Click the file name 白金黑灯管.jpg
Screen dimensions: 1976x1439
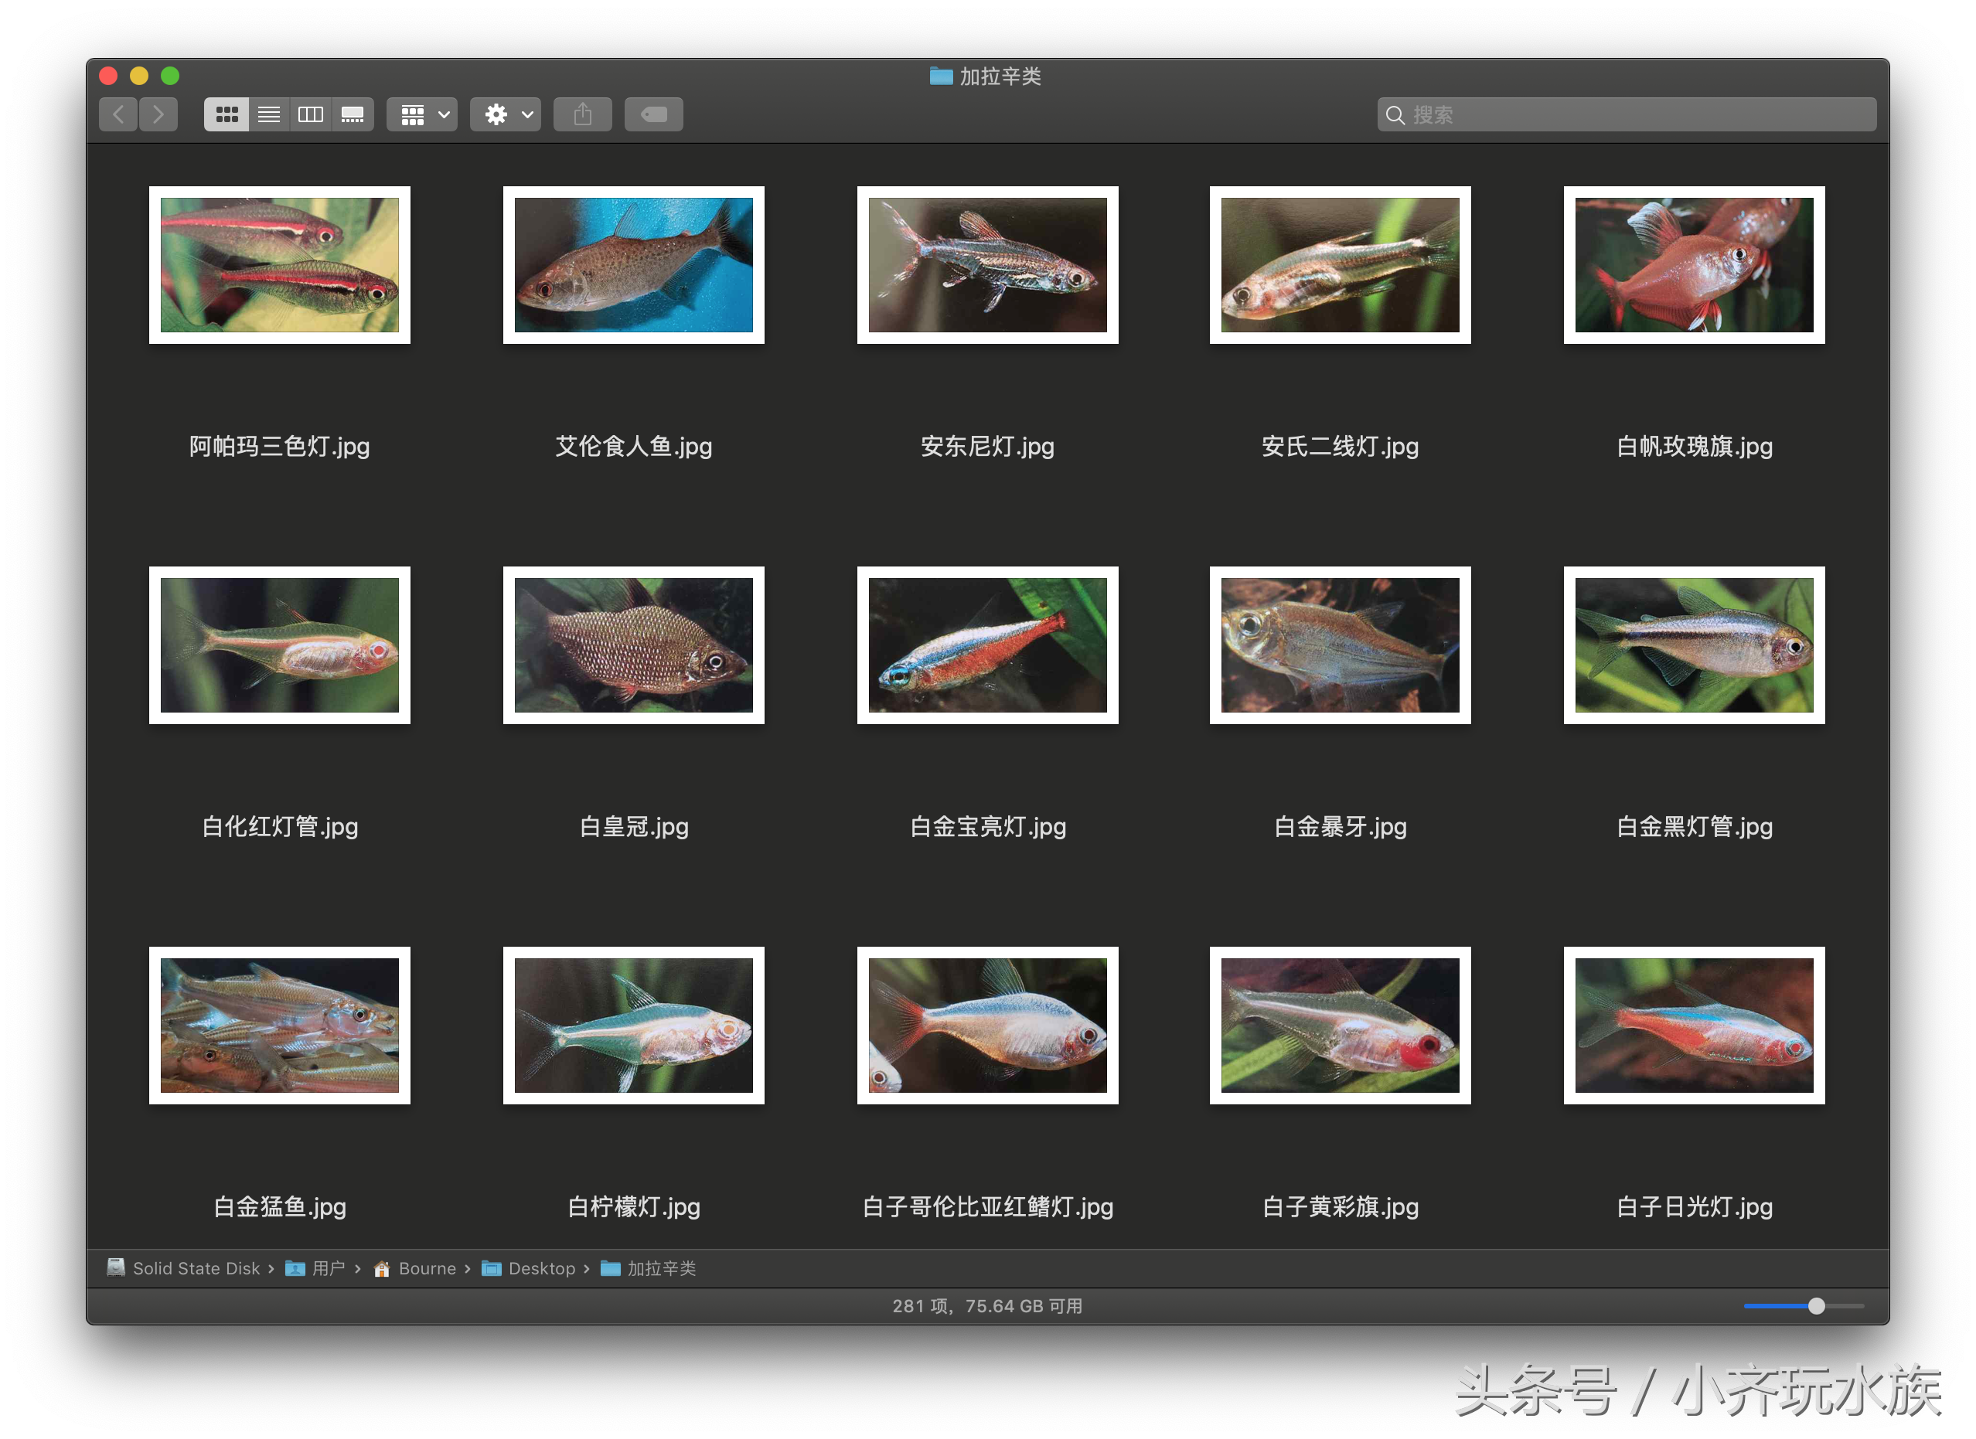[x=1694, y=827]
